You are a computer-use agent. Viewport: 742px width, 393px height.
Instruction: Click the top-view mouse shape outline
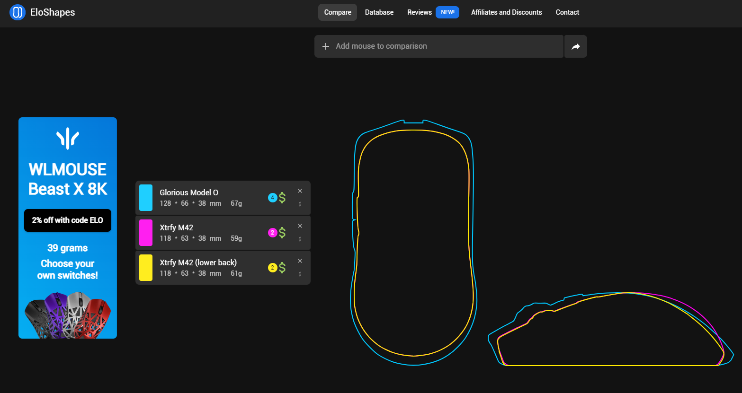[414, 243]
